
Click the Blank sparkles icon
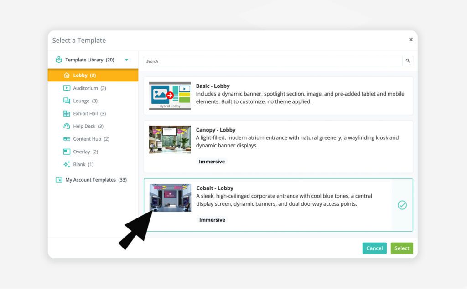(67, 164)
